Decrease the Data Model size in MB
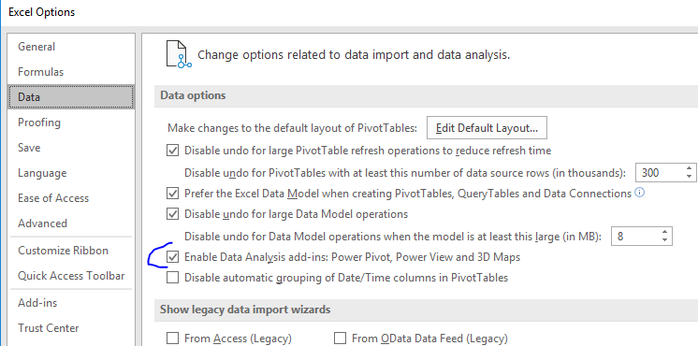 tap(664, 240)
